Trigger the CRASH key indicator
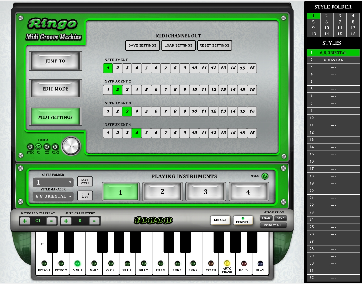Viewport: 362px width, 284px height. coord(211,264)
